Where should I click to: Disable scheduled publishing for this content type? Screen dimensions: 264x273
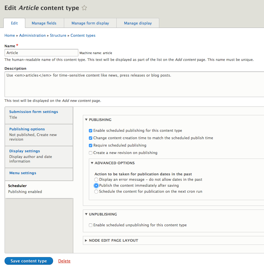[x=91, y=131]
